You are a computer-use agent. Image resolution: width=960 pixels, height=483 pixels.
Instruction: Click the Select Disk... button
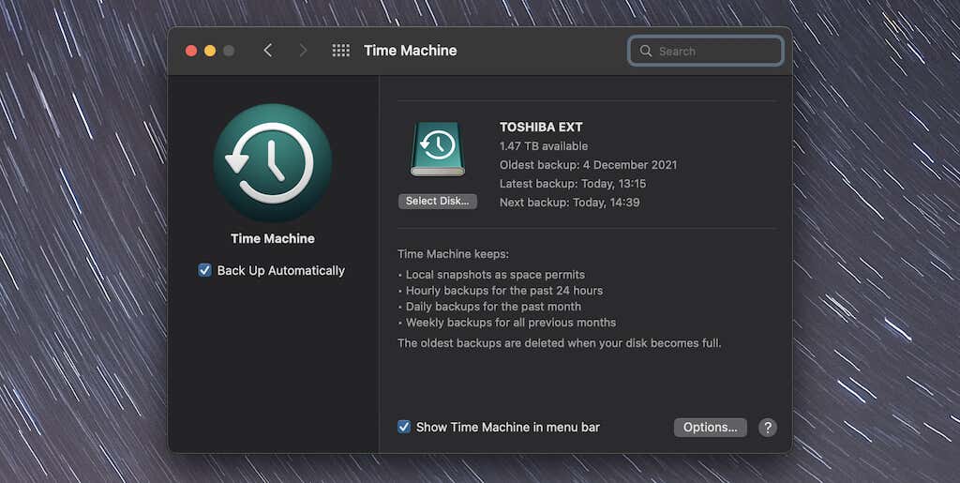[437, 201]
